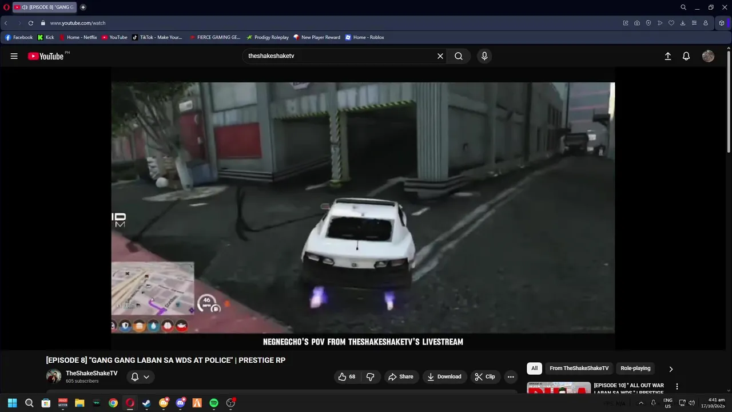Open Microsoft Store in taskbar
732x412 pixels.
[46, 403]
